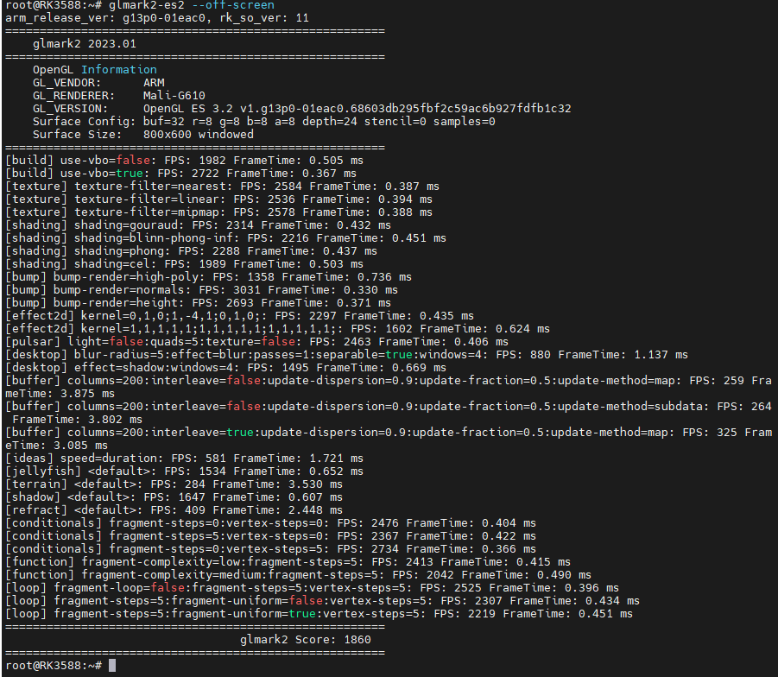Click the '[pulsar] light=false:quads=5' line
Viewport: 778px width, 677px height.
tap(257, 341)
